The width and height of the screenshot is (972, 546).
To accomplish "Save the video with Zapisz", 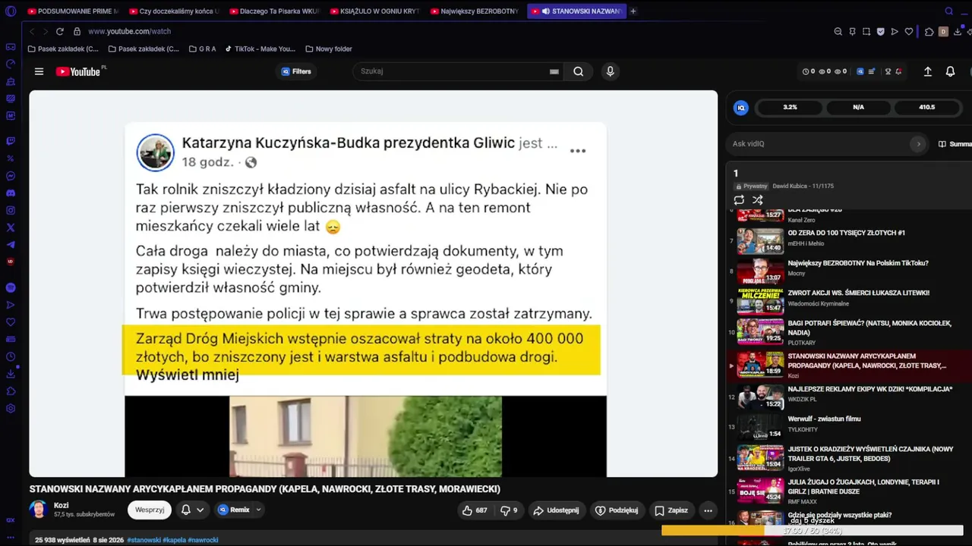I will 671,510.
